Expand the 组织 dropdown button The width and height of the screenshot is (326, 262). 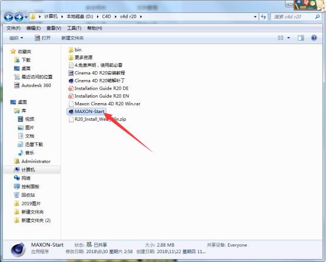click(x=16, y=38)
